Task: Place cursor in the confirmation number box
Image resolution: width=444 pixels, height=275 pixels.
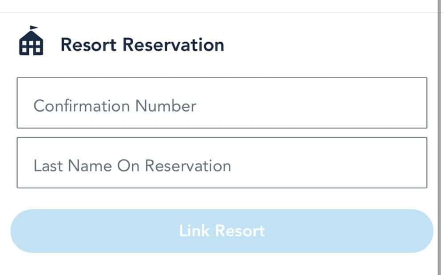Action: (x=222, y=103)
